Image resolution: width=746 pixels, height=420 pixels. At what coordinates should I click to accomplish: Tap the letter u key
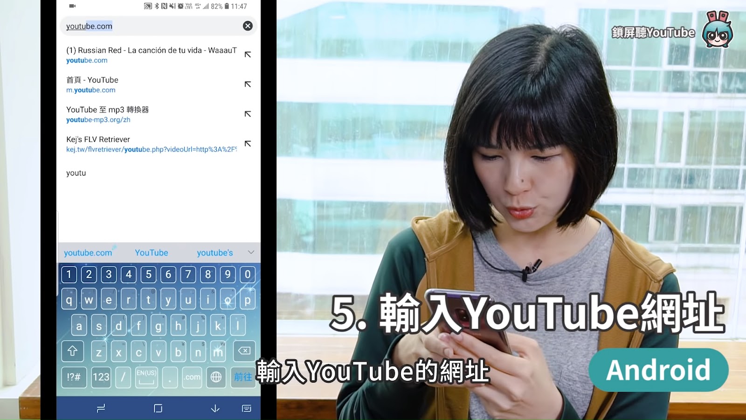point(188,300)
